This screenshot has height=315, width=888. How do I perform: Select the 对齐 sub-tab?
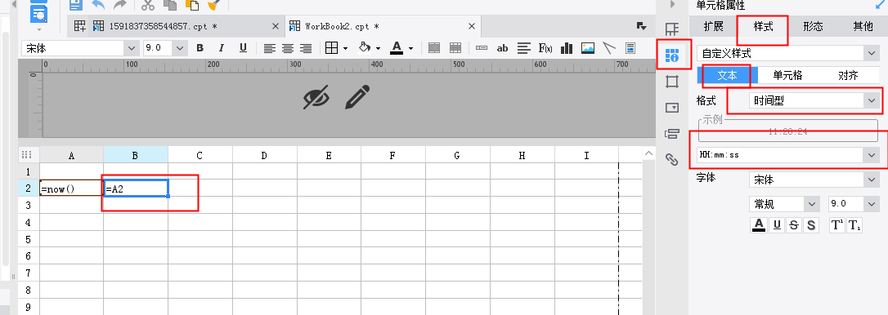pyautogui.click(x=848, y=75)
